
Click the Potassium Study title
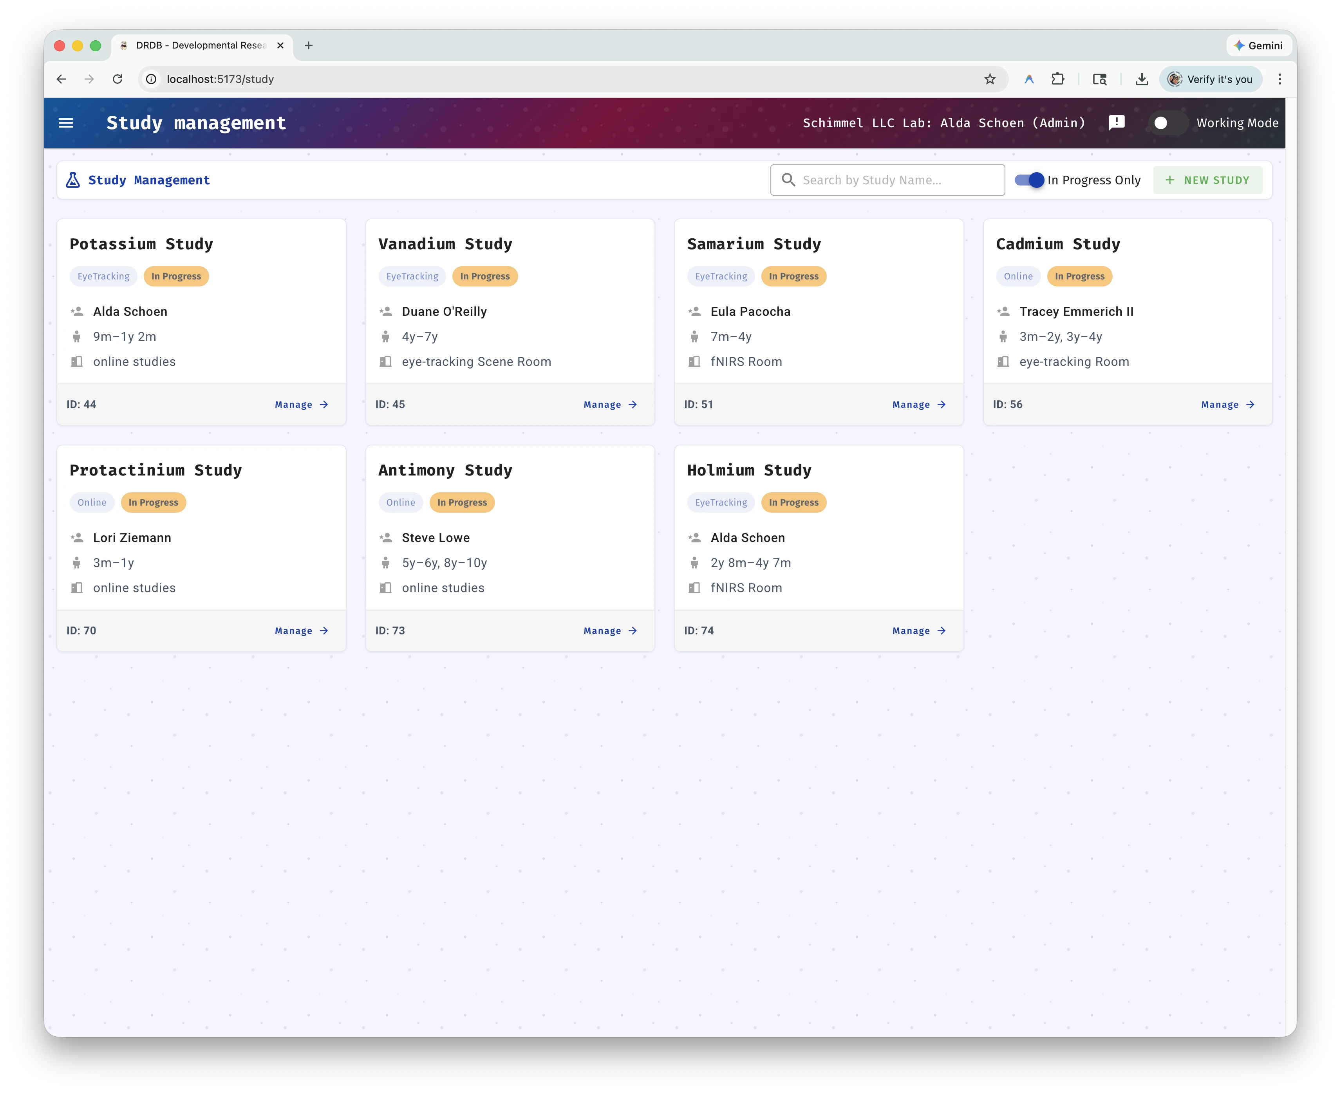click(x=141, y=244)
